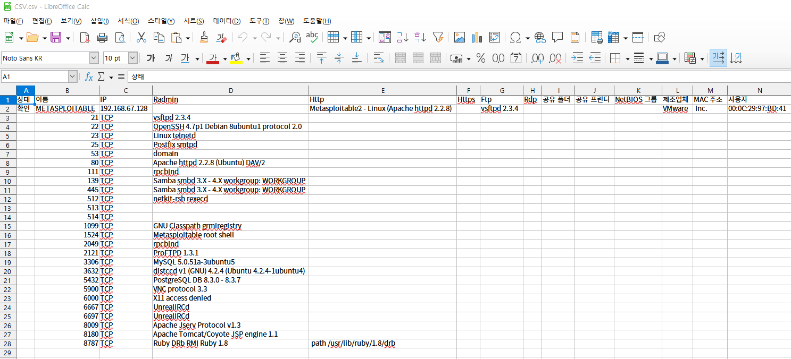Add decimal place icon

pyautogui.click(x=538, y=58)
